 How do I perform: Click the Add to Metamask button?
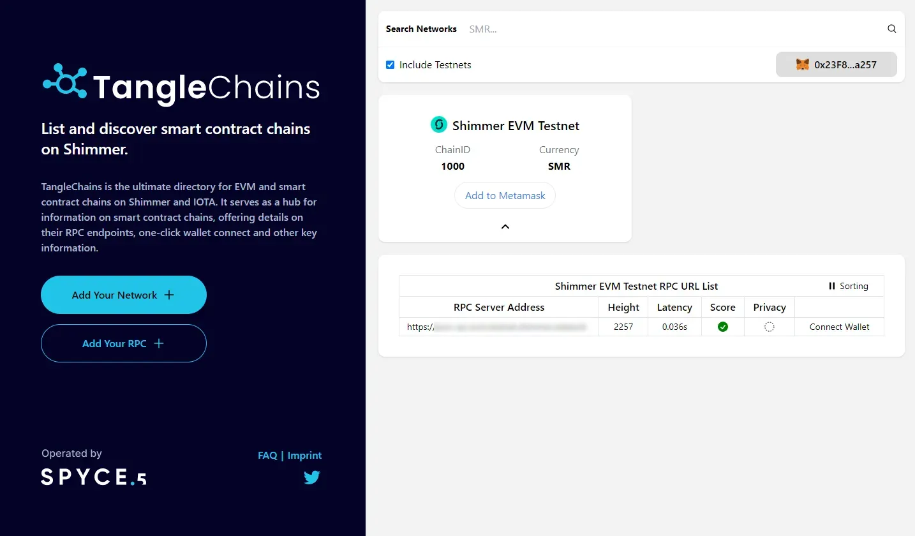coord(505,195)
